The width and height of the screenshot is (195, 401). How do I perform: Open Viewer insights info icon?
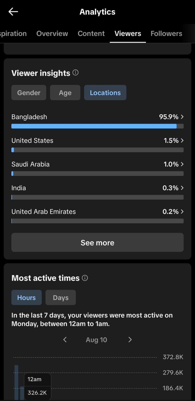click(75, 73)
